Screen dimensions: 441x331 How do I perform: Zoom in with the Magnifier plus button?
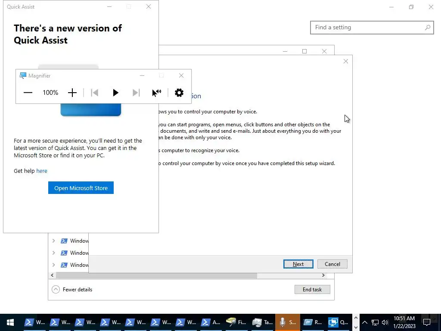tap(72, 93)
